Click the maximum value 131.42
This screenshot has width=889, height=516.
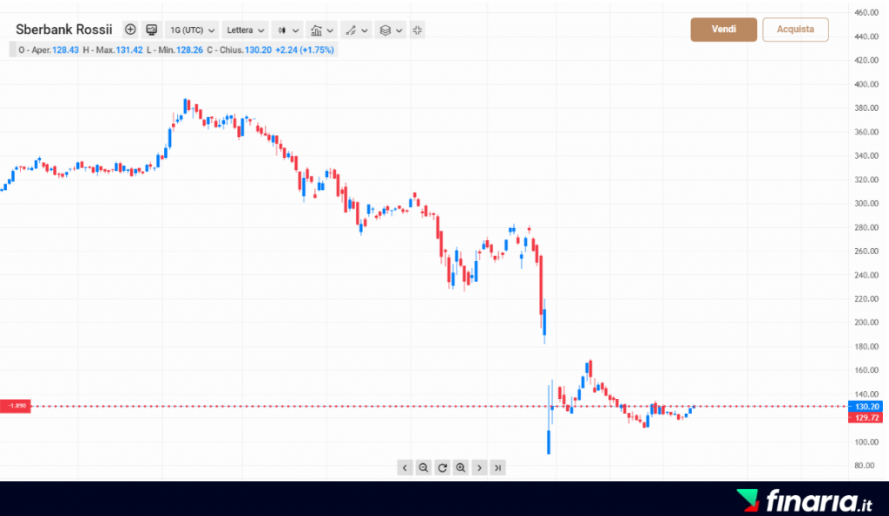(x=129, y=49)
